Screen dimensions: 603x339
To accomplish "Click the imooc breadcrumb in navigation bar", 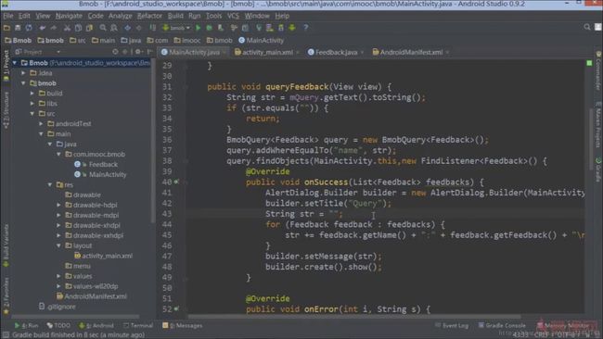I will (186, 40).
